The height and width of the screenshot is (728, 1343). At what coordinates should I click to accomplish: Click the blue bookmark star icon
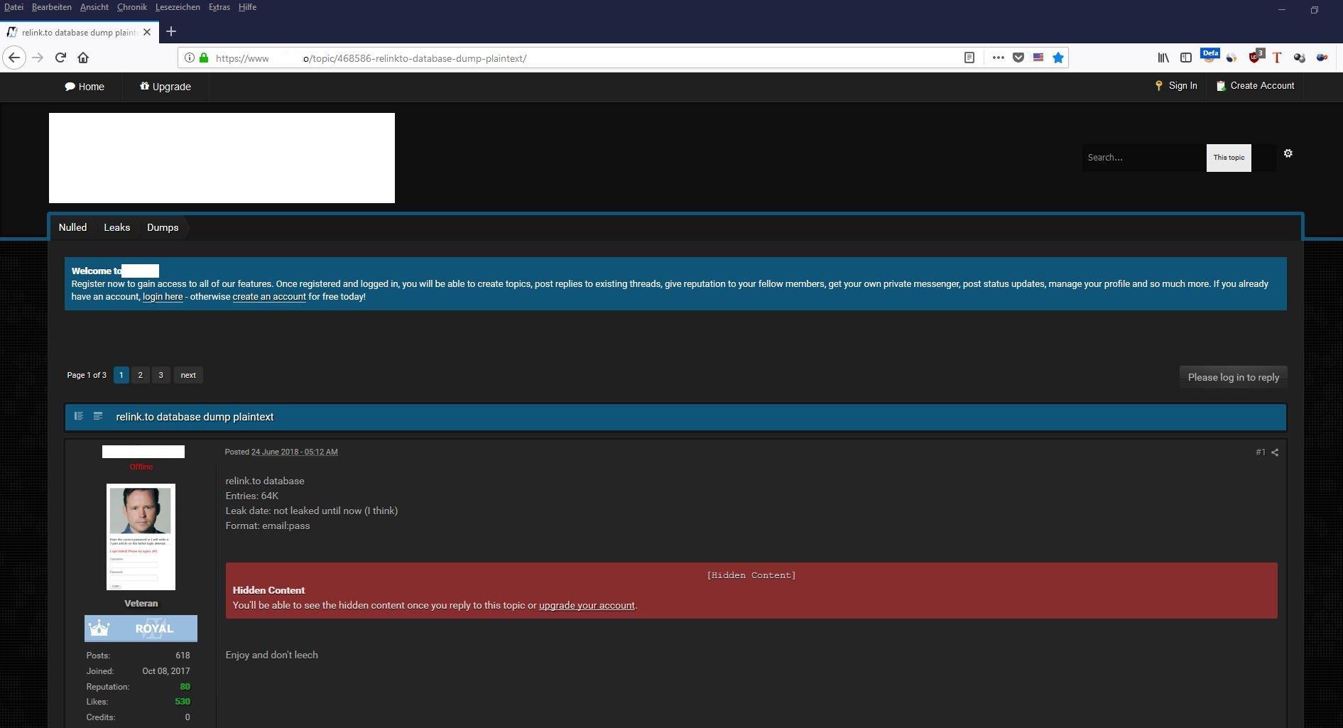1058,58
